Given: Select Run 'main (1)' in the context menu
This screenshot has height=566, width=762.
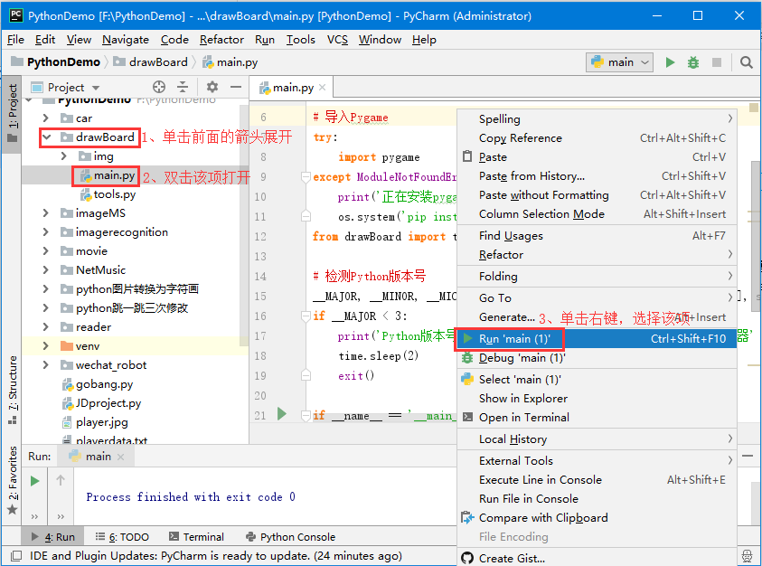Looking at the screenshot, I should coord(513,339).
